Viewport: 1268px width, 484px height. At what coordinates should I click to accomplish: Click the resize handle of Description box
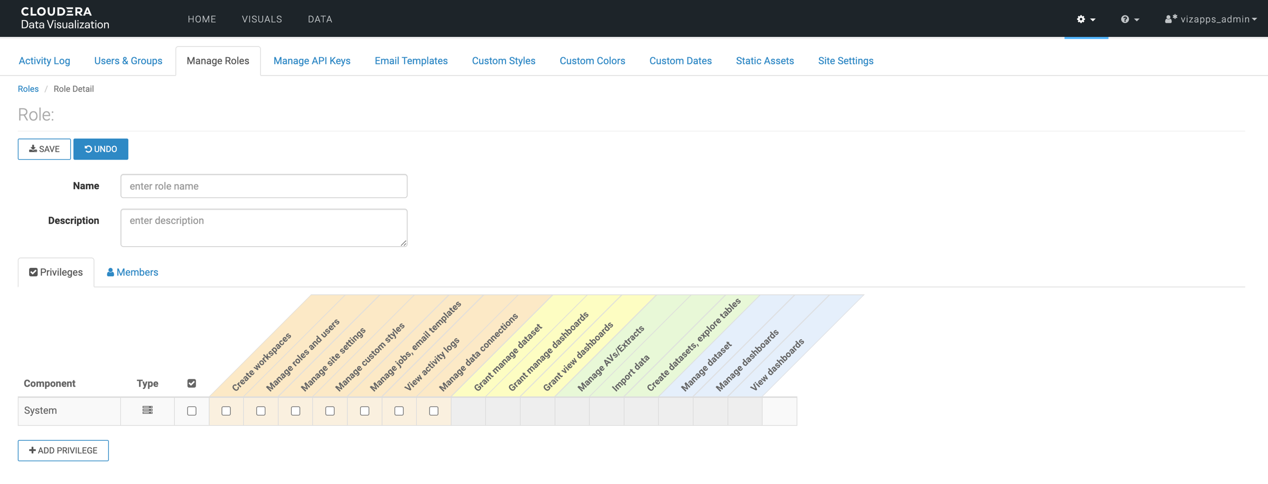click(x=403, y=243)
